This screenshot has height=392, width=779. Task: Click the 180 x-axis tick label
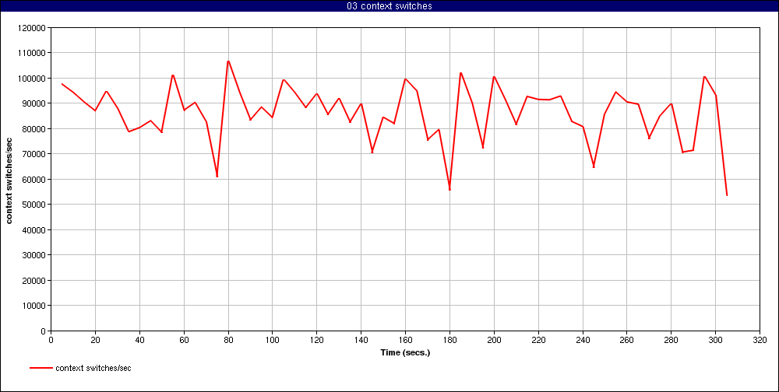[x=449, y=339]
